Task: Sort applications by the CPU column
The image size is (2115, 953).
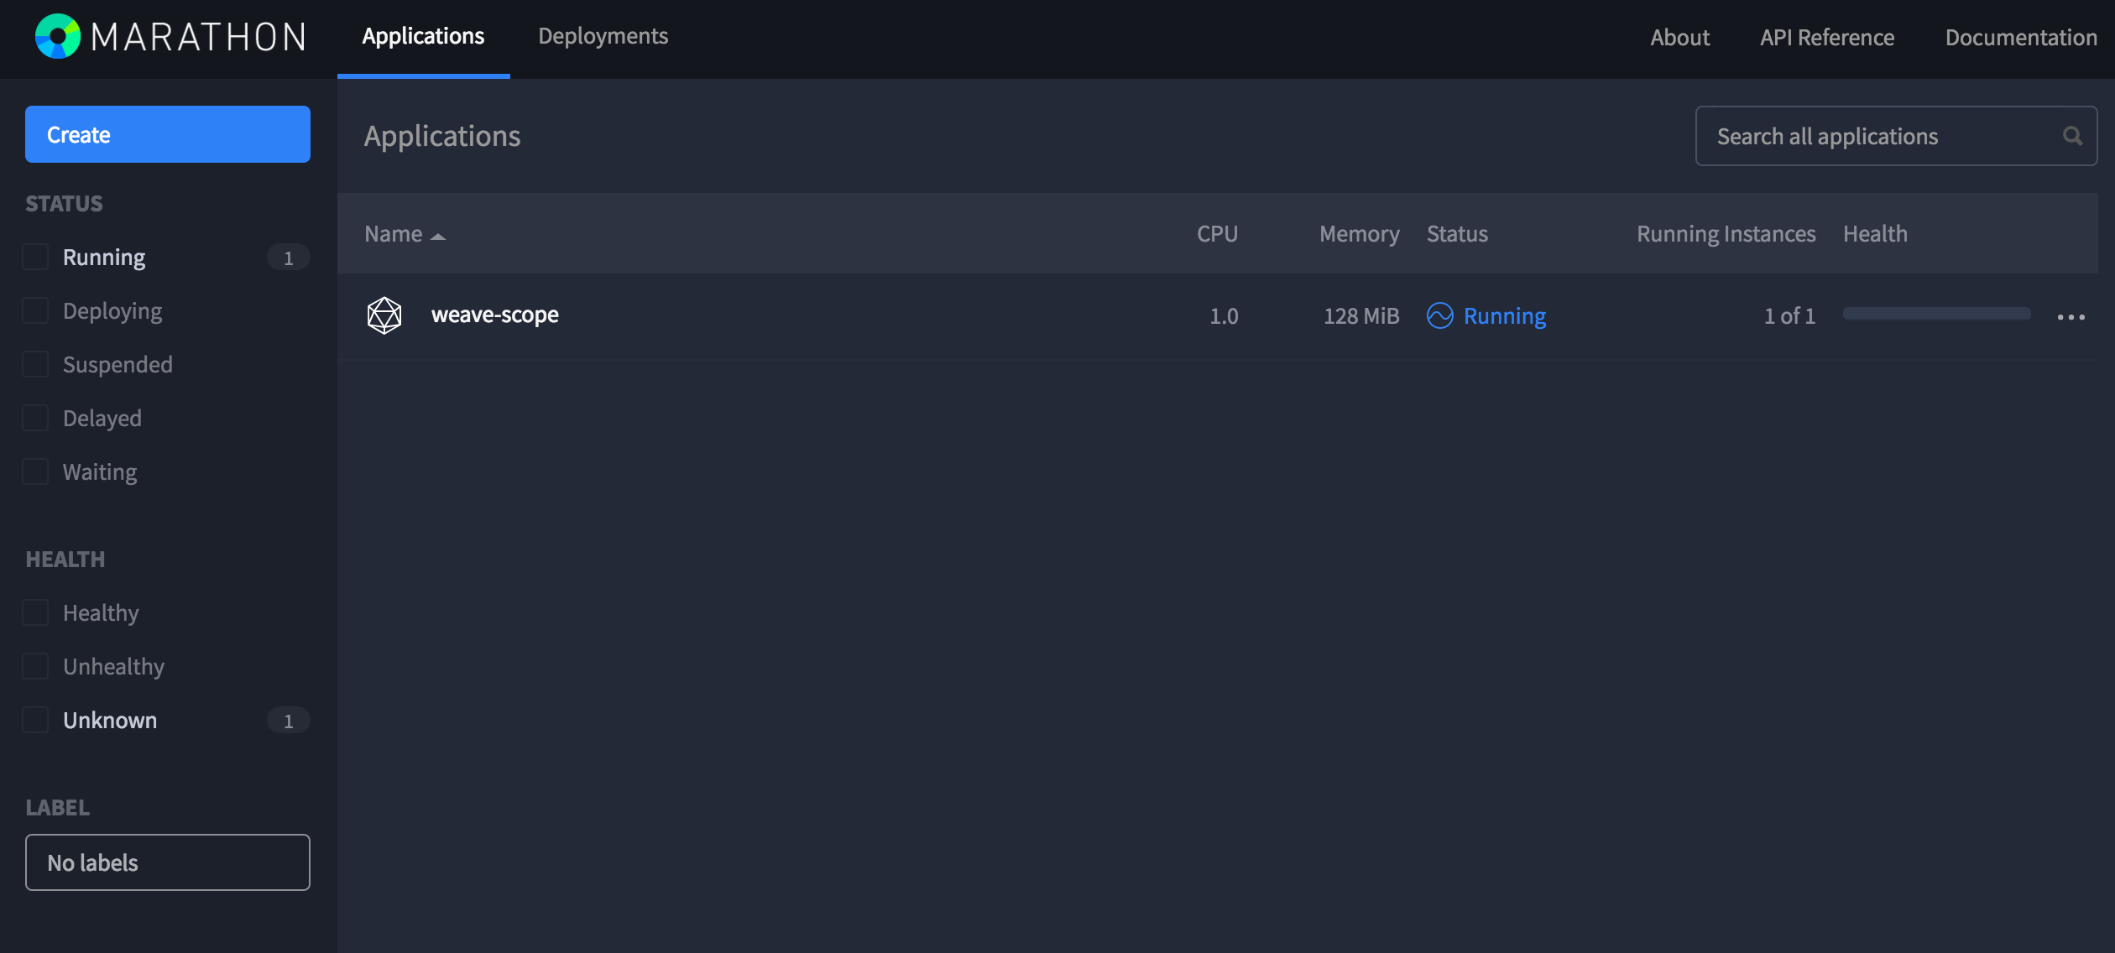Action: [1217, 234]
